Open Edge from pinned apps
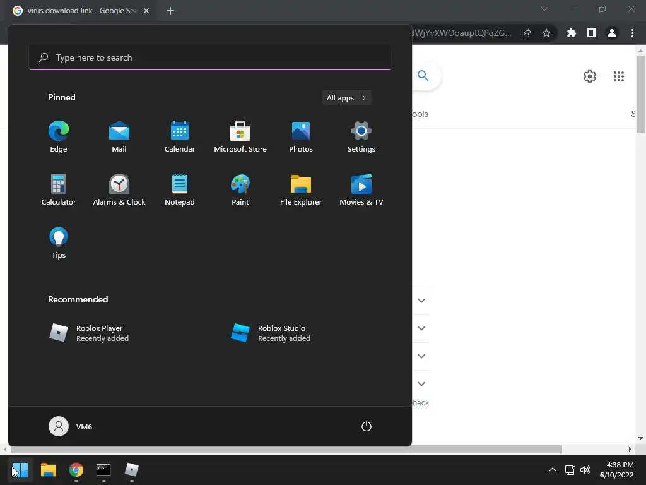Viewport: 646px width, 485px height. (59, 137)
